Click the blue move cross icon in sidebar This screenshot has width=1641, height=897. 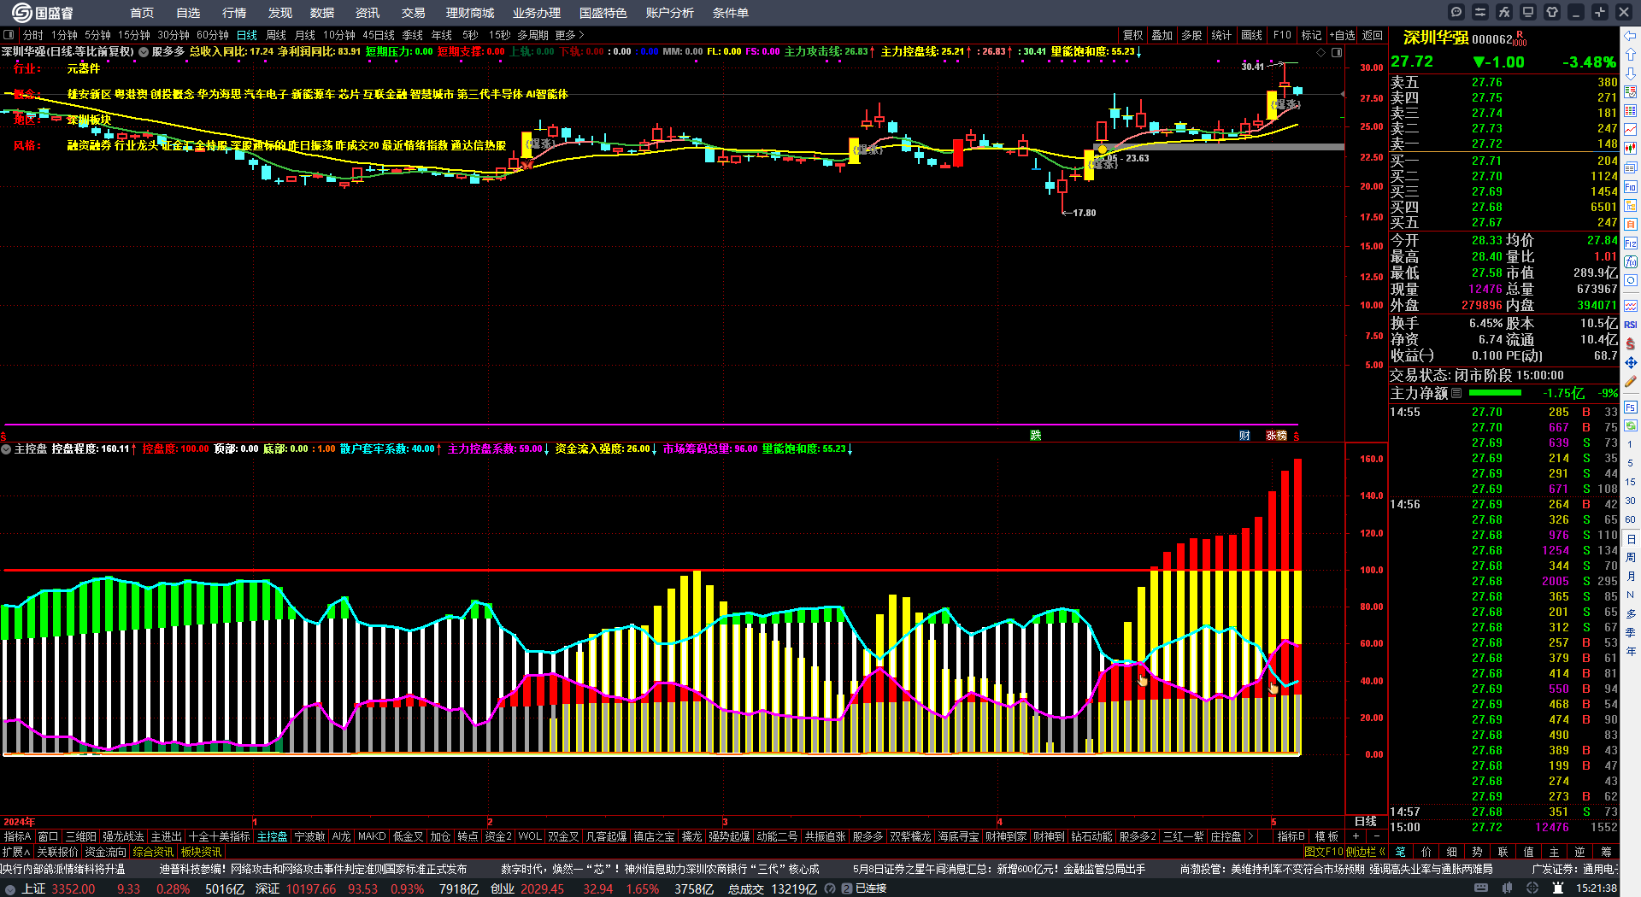pyautogui.click(x=1631, y=363)
